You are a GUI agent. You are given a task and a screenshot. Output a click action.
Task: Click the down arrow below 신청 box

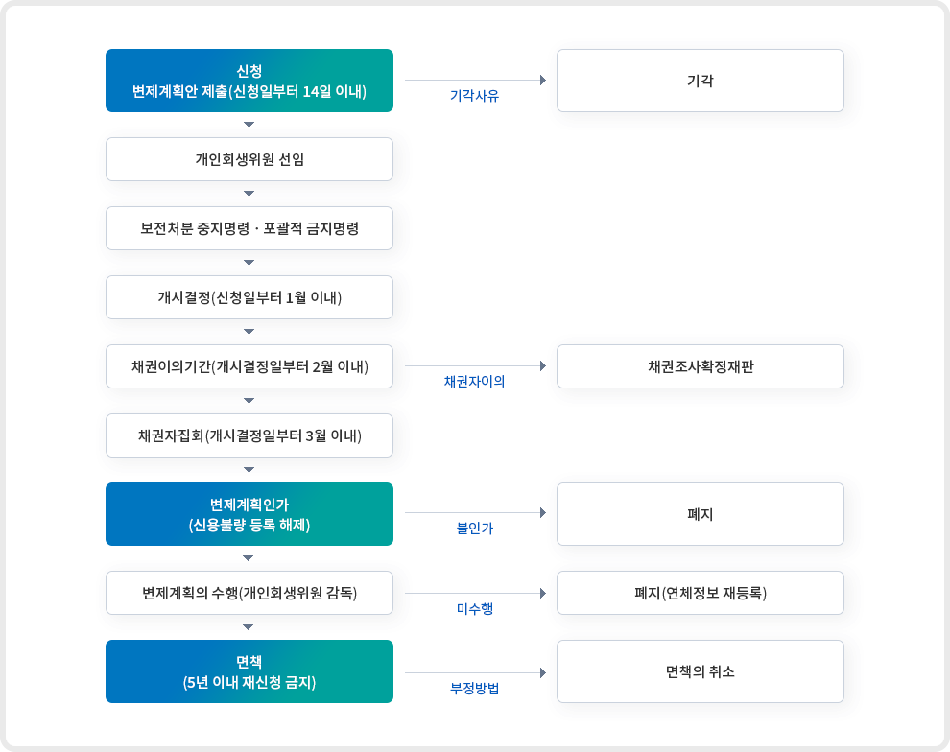point(249,125)
